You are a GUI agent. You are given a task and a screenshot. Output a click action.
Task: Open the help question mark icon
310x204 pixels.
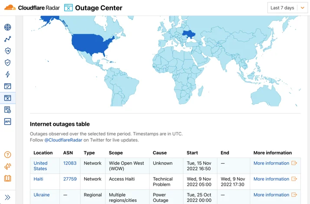pos(7,155)
